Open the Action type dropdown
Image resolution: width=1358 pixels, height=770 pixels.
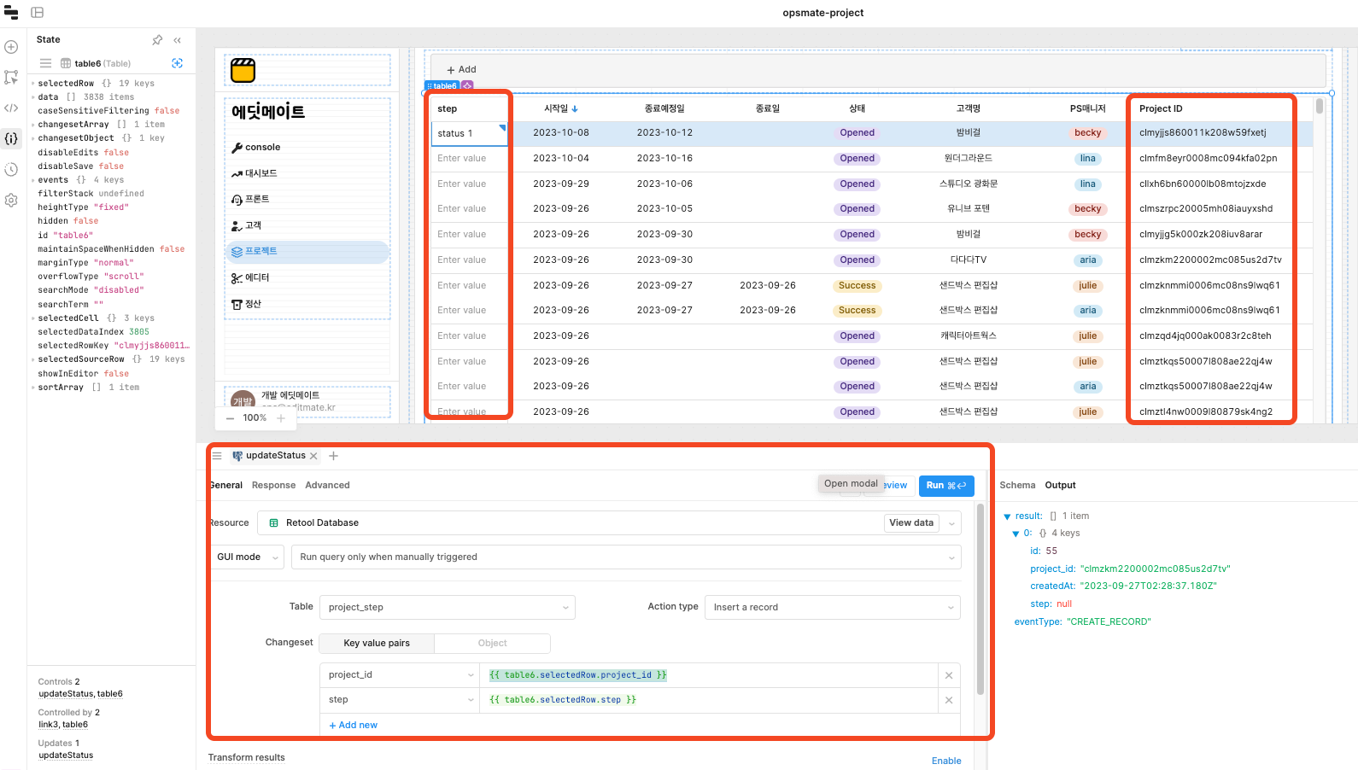pos(832,608)
